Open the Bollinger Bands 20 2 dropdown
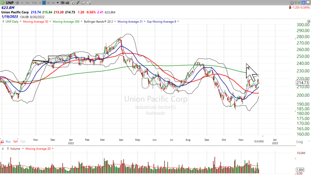Image resolution: width=311 pixels, height=175 pixels. point(115,22)
